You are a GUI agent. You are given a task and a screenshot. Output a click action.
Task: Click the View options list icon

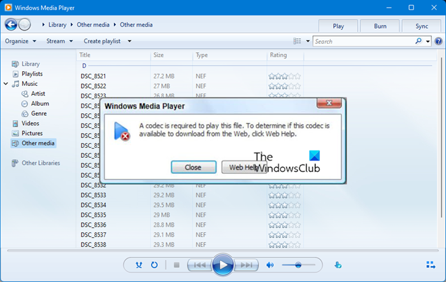click(x=297, y=41)
